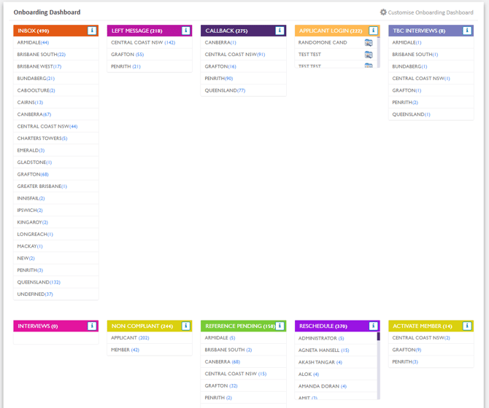Select ARMIDALE (5) in Reference Pending
Screen dimensions: 489x408
coord(220,338)
